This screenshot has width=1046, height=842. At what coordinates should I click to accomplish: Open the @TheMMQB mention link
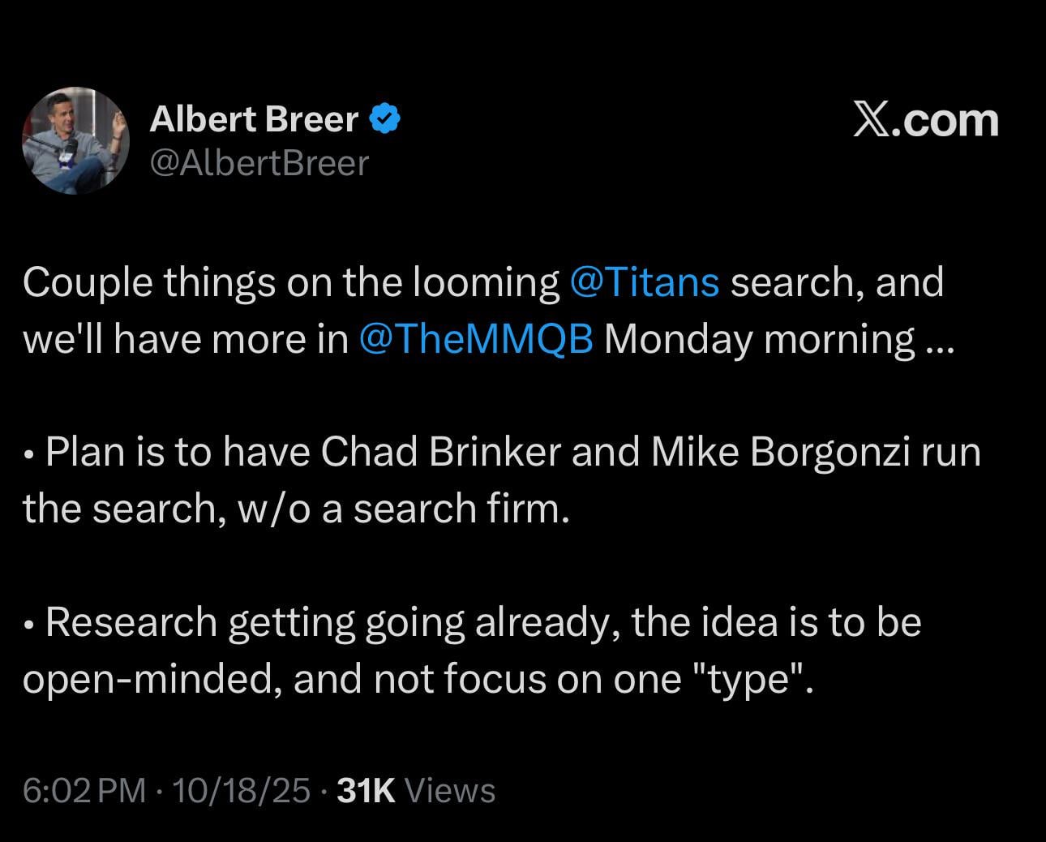click(x=475, y=338)
